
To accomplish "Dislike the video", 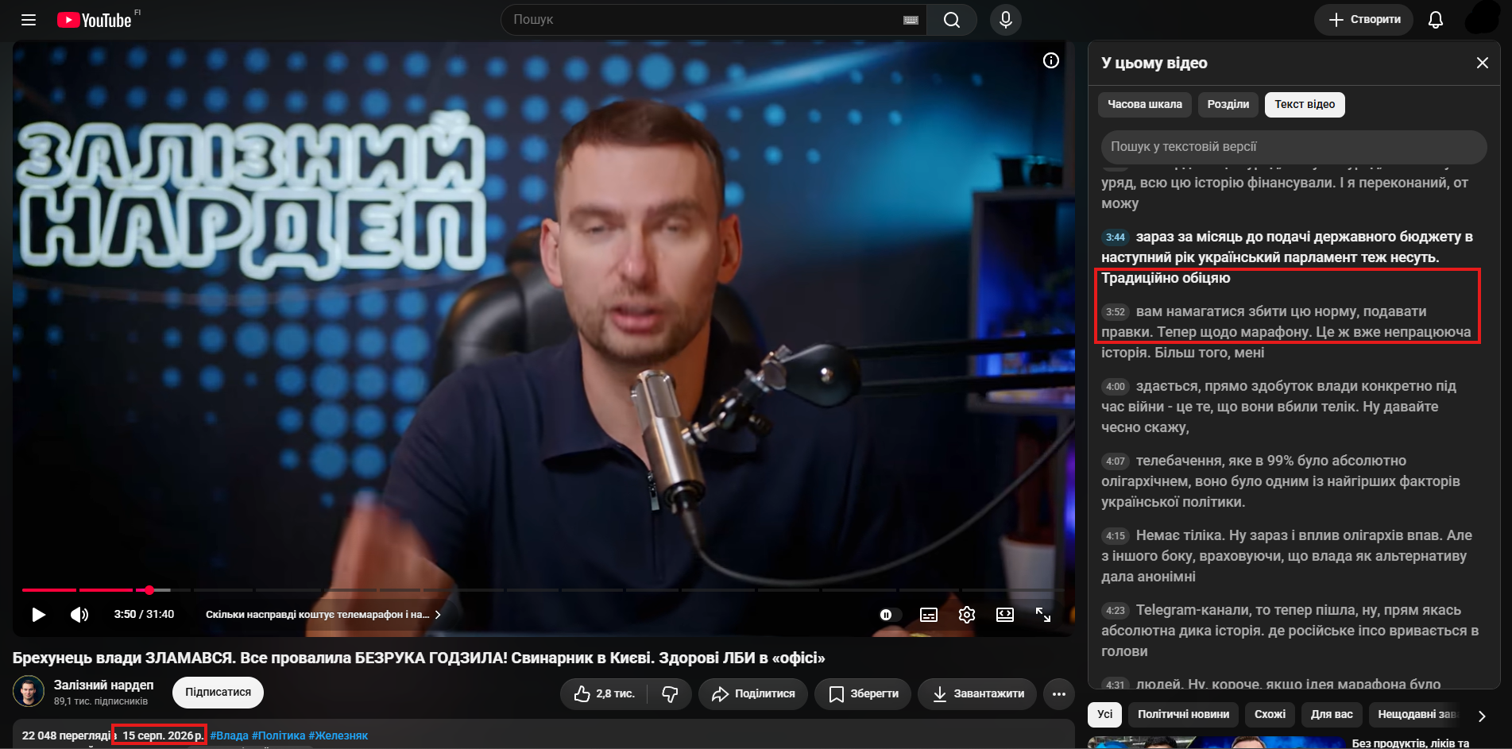I will [x=670, y=694].
